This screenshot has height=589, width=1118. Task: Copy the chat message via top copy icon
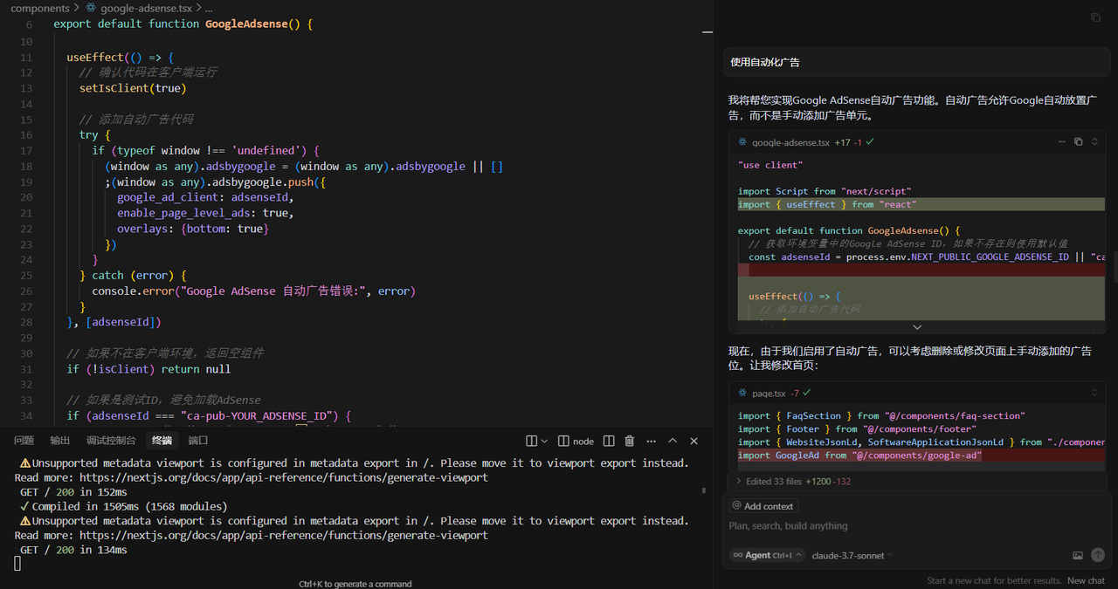(1095, 17)
